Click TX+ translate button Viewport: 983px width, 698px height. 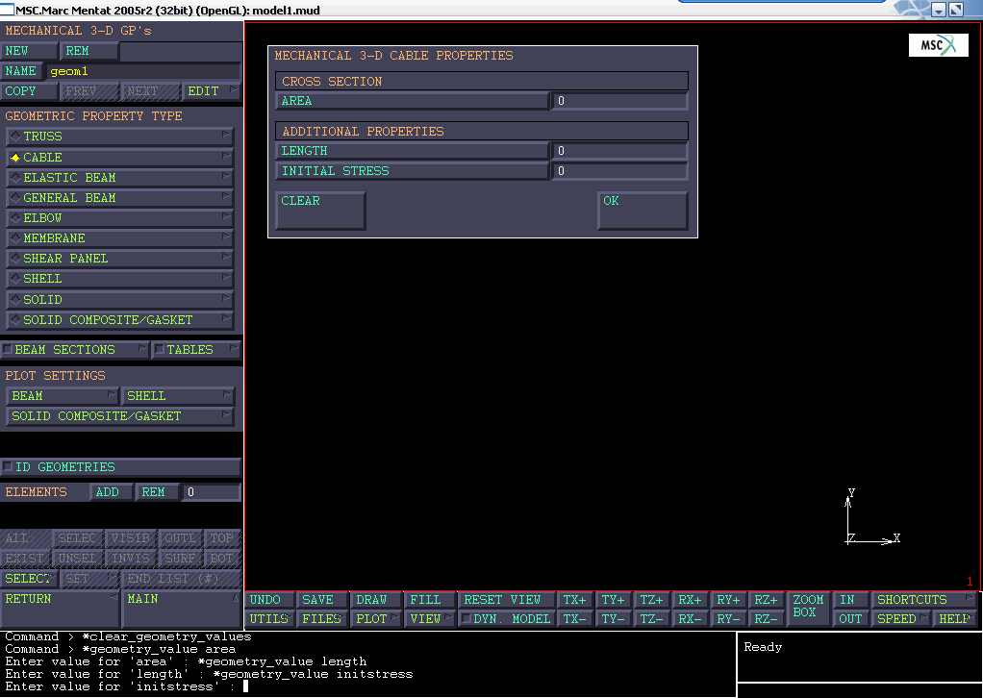(575, 600)
